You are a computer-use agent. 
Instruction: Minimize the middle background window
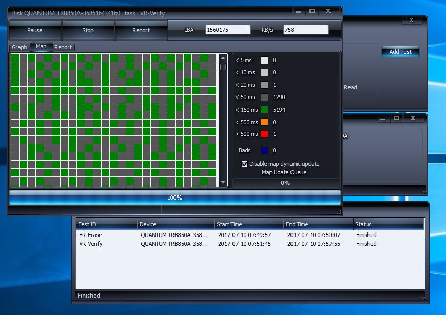[383, 119]
